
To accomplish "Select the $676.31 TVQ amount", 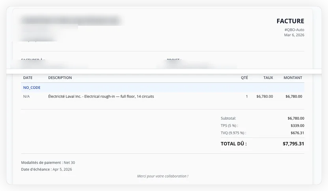I will point(297,133).
